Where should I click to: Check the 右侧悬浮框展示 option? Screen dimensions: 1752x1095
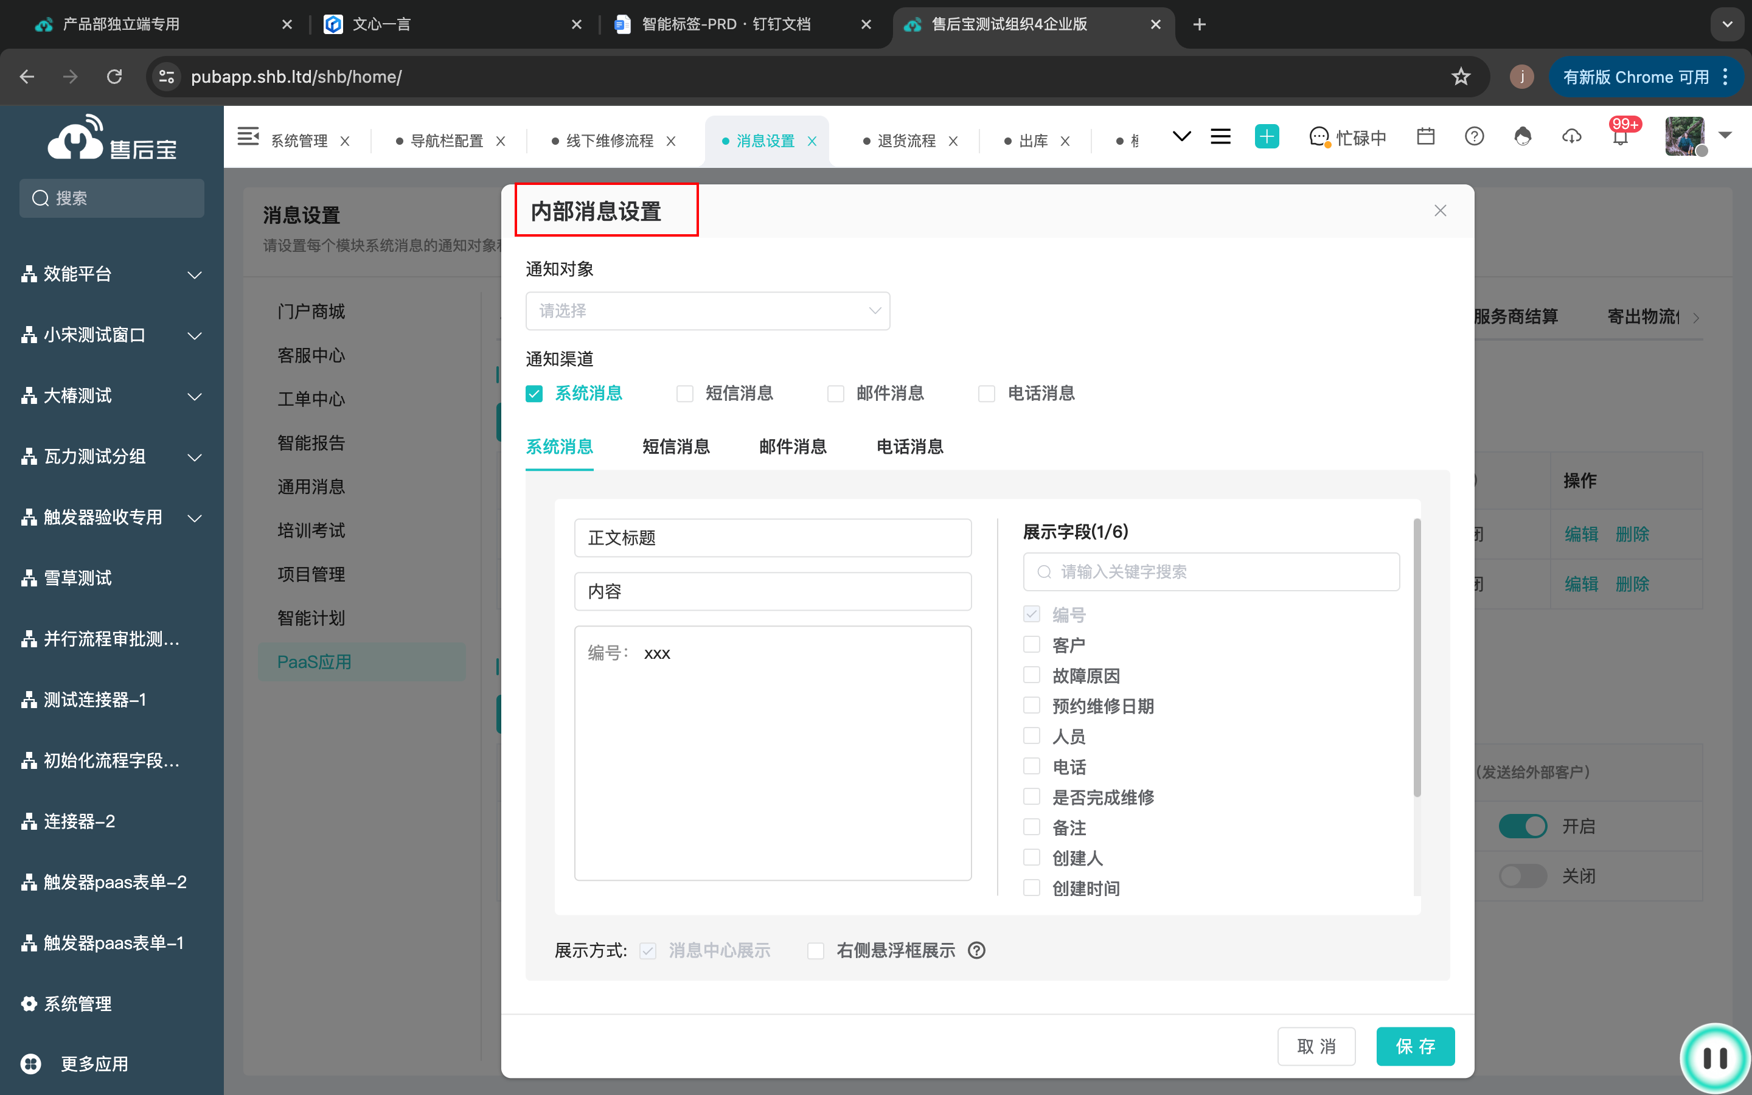point(816,951)
